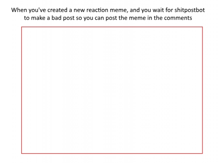Select the red frame's top-right corner

[x=202, y=27]
